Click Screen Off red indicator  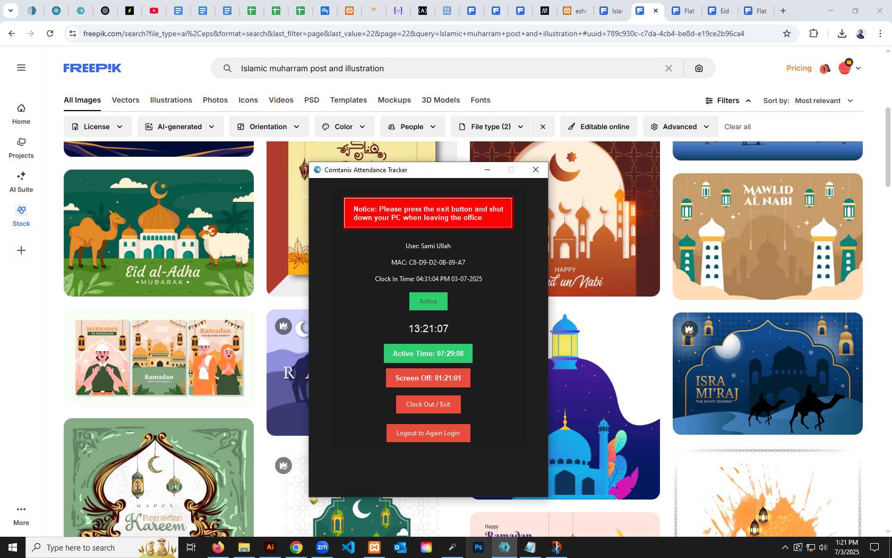[x=428, y=378]
